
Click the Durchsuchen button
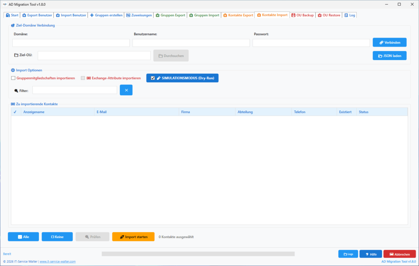pyautogui.click(x=171, y=56)
